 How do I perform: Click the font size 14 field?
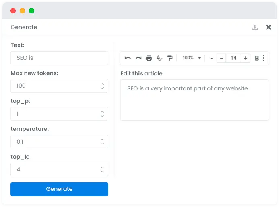(x=234, y=58)
